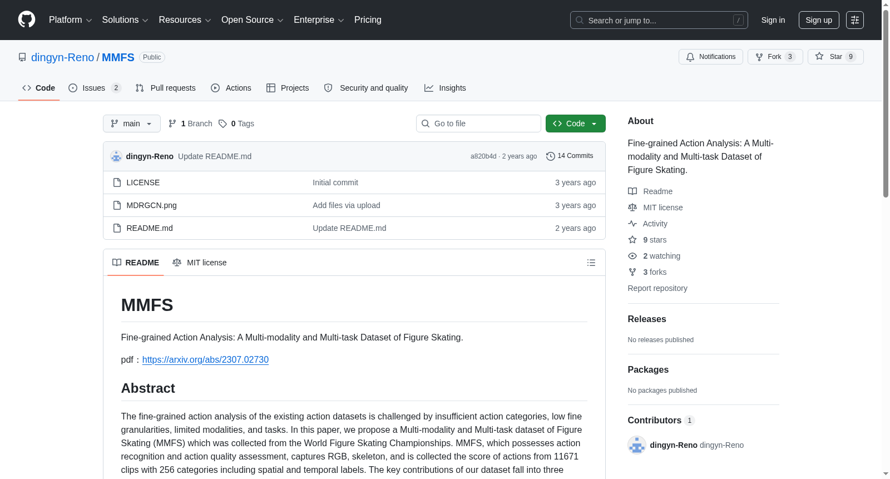Open the Pull requests tab
This screenshot has height=479, width=890.
pyautogui.click(x=165, y=88)
